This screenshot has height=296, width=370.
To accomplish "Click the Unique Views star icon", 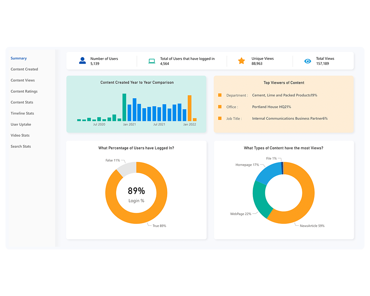I will (242, 61).
